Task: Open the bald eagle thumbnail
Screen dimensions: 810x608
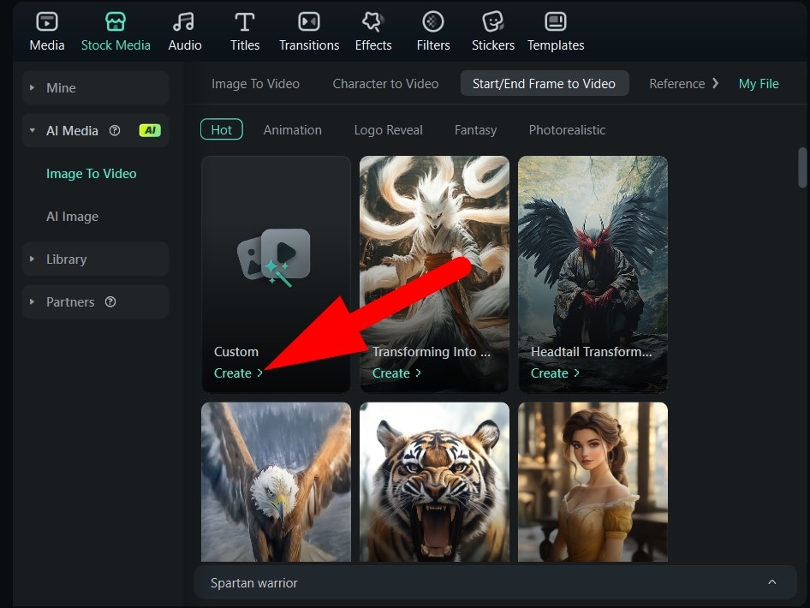Action: pos(276,482)
